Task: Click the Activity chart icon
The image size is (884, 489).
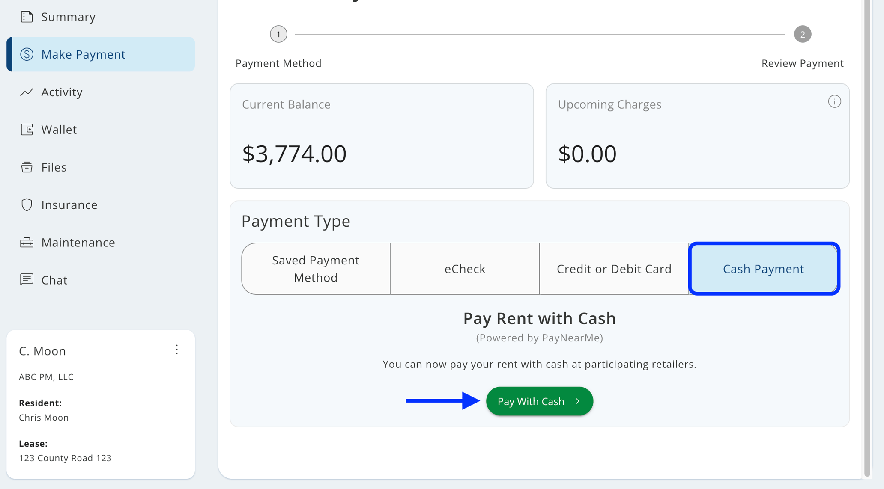Action: tap(27, 92)
